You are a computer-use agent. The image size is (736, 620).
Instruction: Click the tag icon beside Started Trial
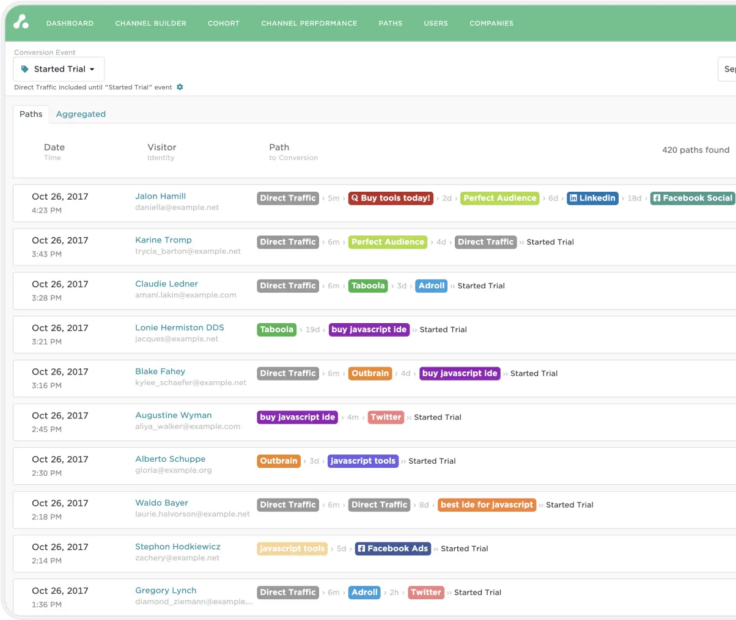pos(25,69)
